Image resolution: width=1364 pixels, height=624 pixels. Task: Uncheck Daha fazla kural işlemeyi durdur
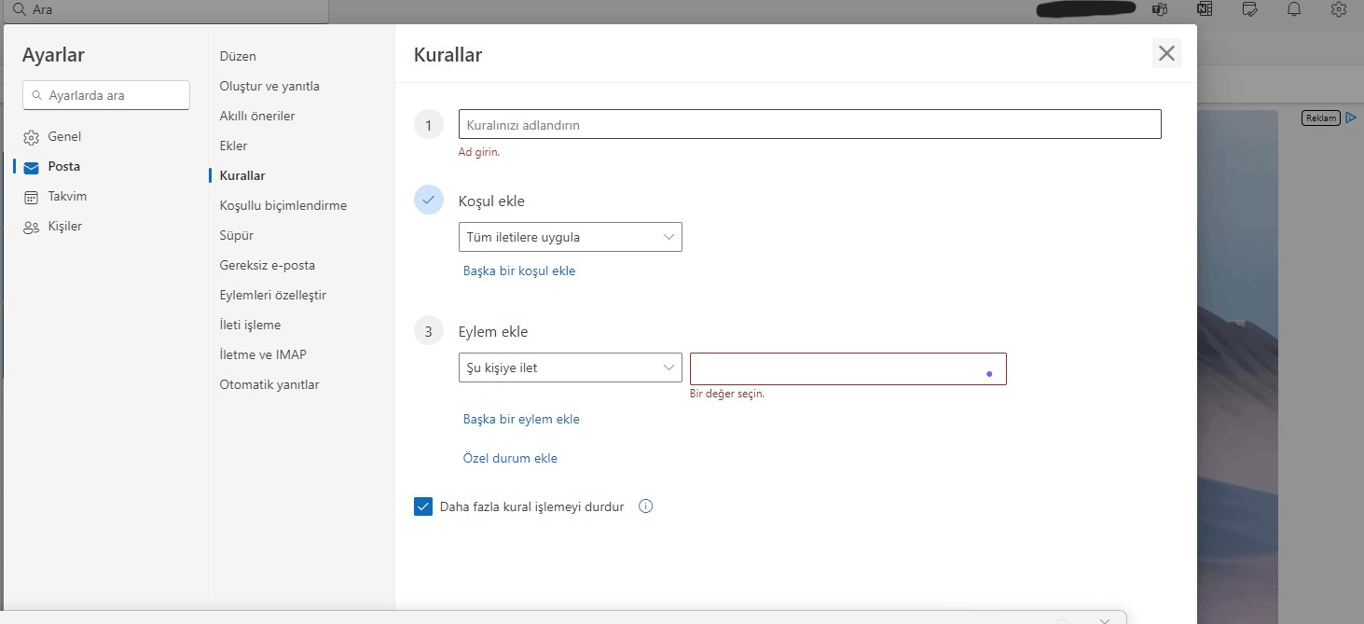pos(423,506)
